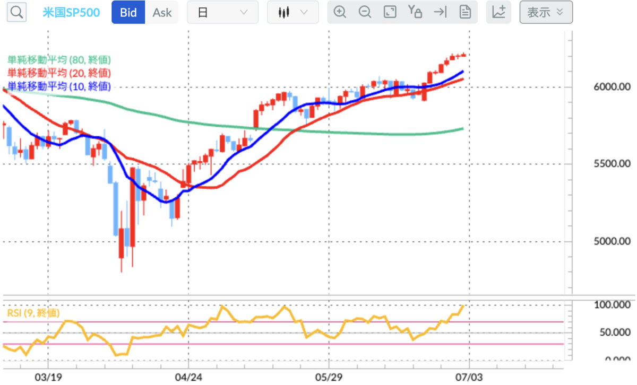The width and height of the screenshot is (637, 385).
Task: Add a technical indicator to chart
Action: pyautogui.click(x=499, y=12)
